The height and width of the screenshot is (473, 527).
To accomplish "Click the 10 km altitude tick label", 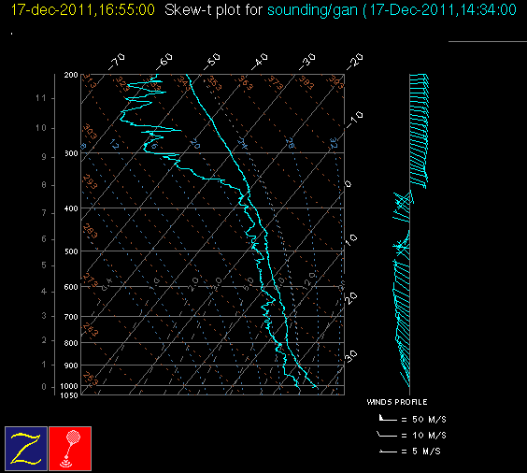I will tap(41, 128).
